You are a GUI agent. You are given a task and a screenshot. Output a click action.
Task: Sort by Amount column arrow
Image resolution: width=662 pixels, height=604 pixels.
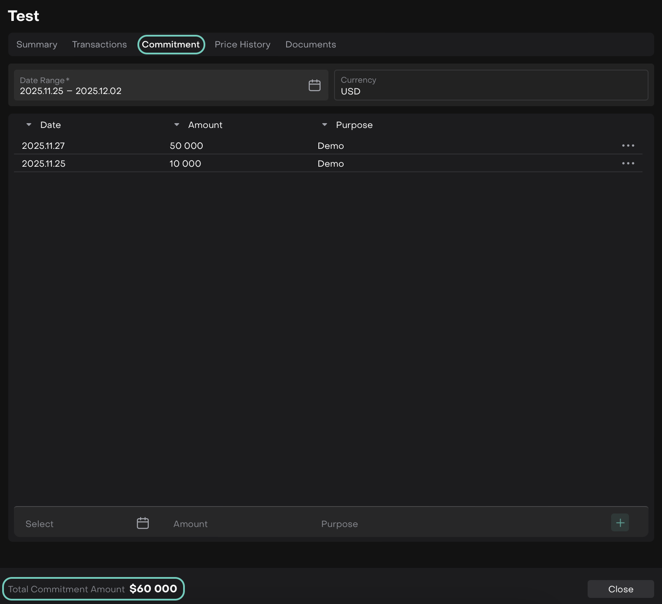[177, 125]
